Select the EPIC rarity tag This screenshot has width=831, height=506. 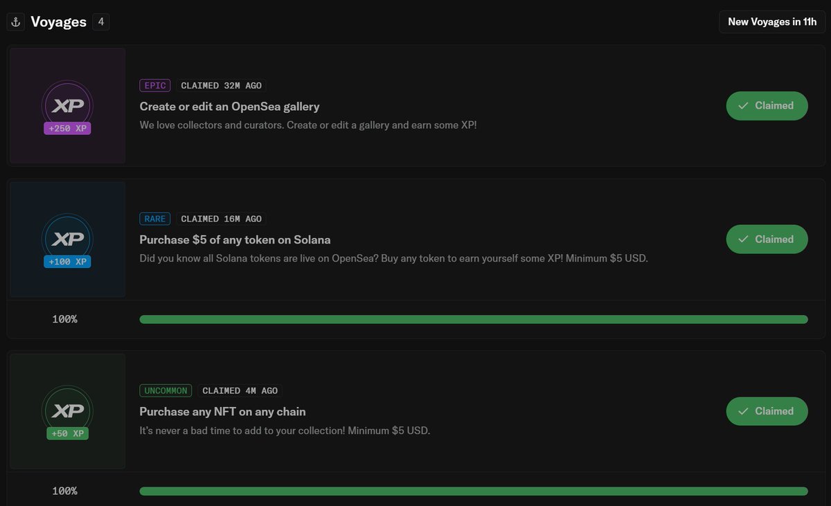click(x=155, y=86)
